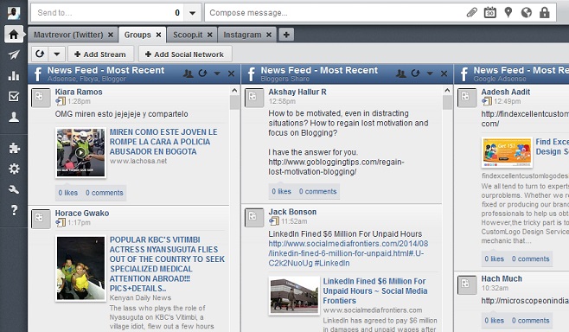Open the Help question mark icon
The width and height of the screenshot is (569, 332).
(x=14, y=210)
